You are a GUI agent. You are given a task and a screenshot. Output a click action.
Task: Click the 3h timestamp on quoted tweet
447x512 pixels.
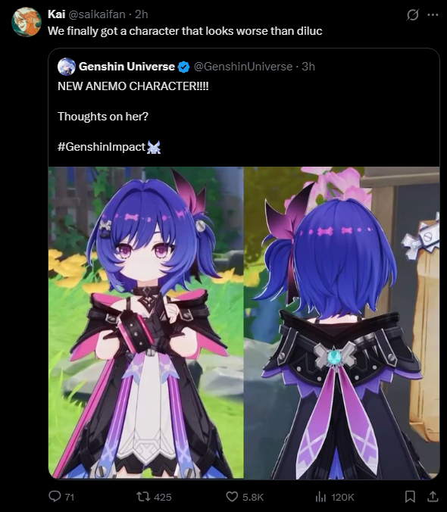(x=308, y=67)
